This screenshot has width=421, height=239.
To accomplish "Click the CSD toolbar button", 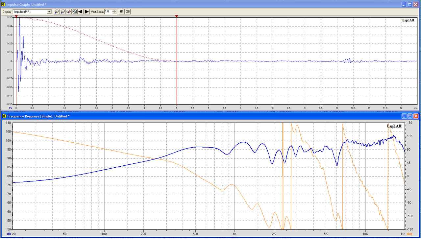I will click(128, 12).
